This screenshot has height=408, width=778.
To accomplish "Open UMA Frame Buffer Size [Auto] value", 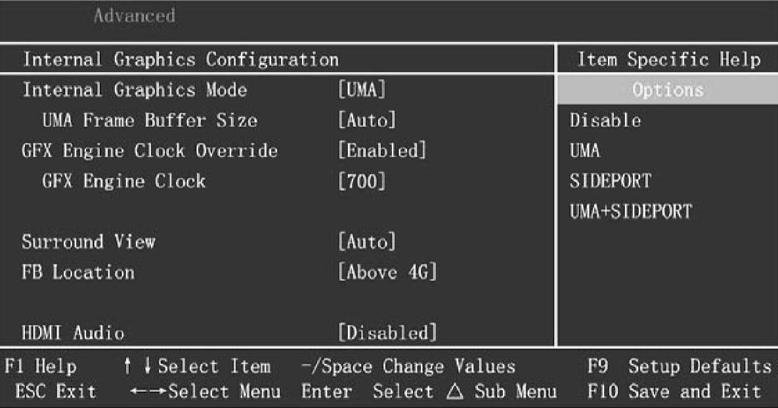I will coord(367,121).
